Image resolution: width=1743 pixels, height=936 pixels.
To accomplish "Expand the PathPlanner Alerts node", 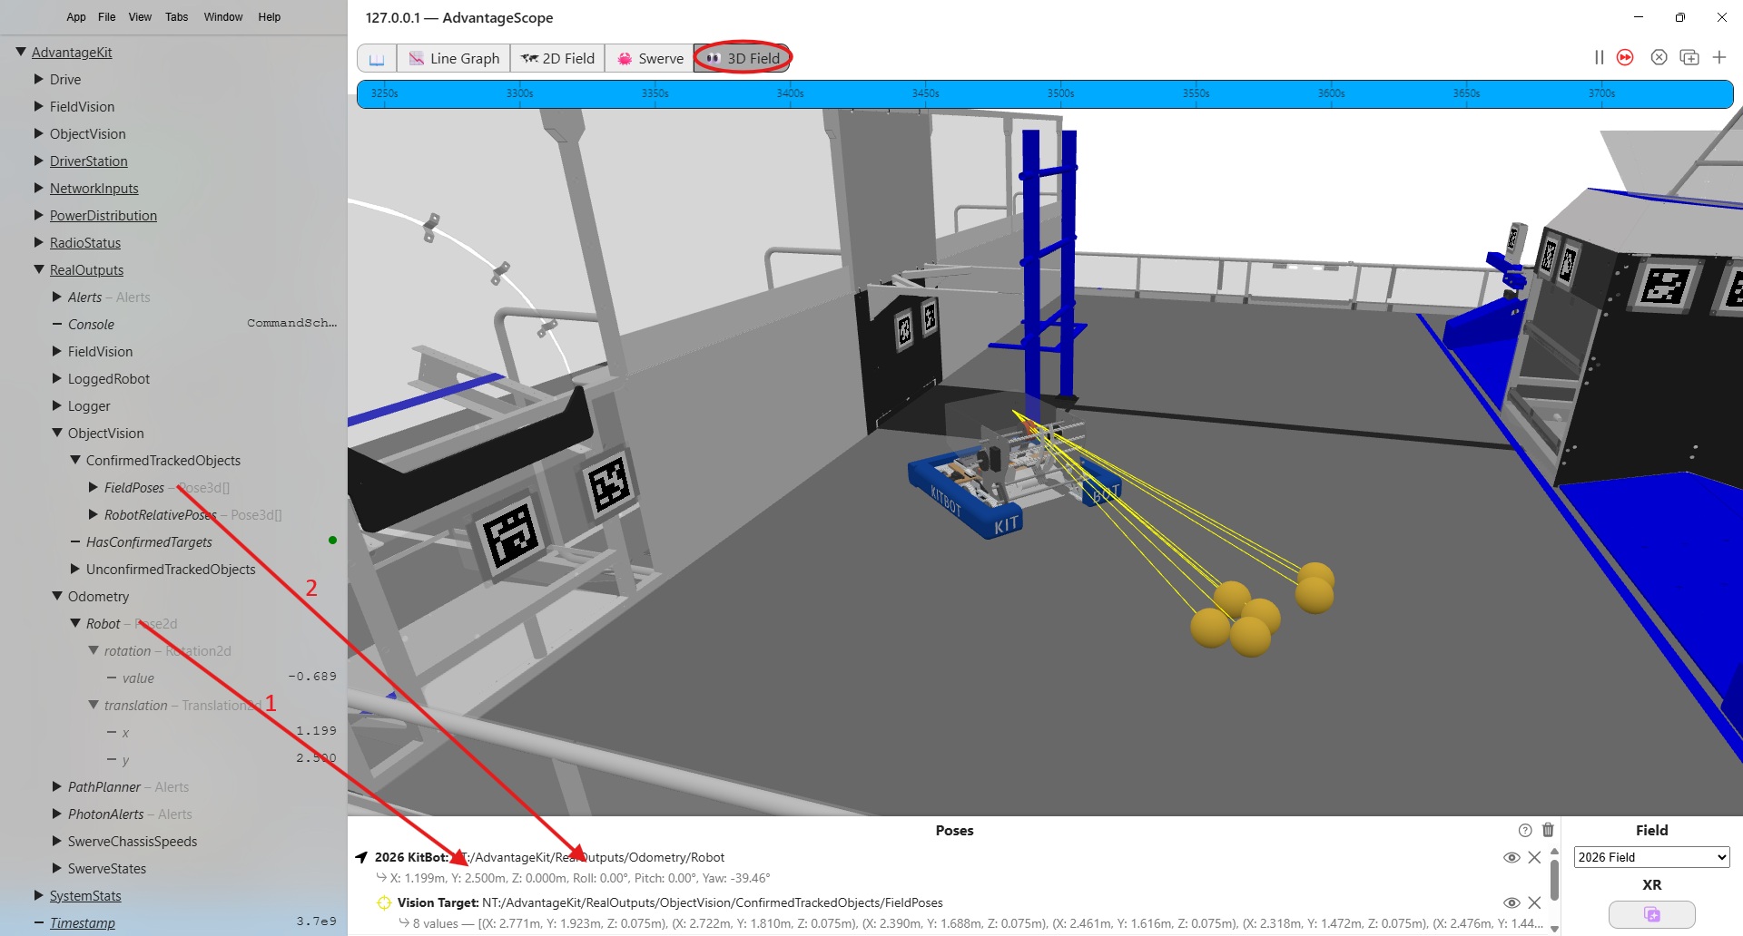I will (x=57, y=786).
